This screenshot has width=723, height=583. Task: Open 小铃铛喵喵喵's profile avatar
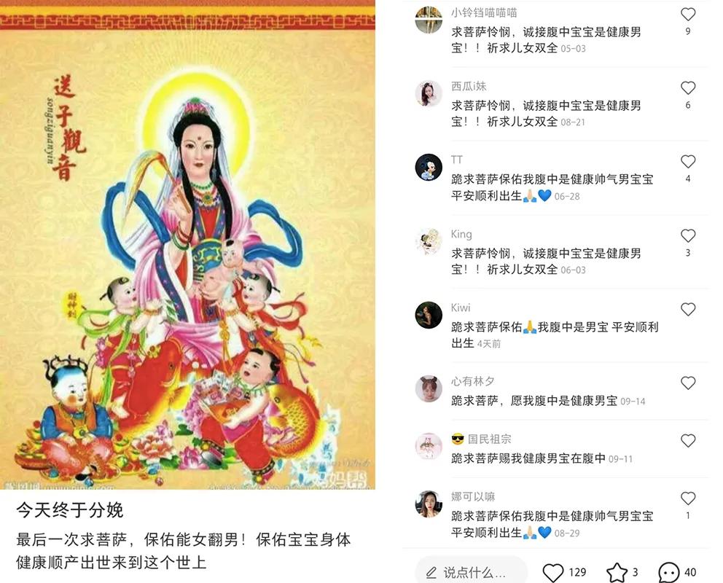tap(429, 20)
